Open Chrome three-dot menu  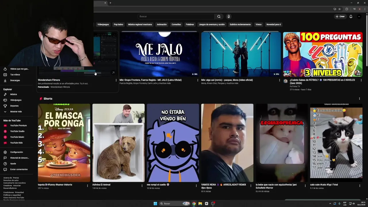tap(364, 9)
